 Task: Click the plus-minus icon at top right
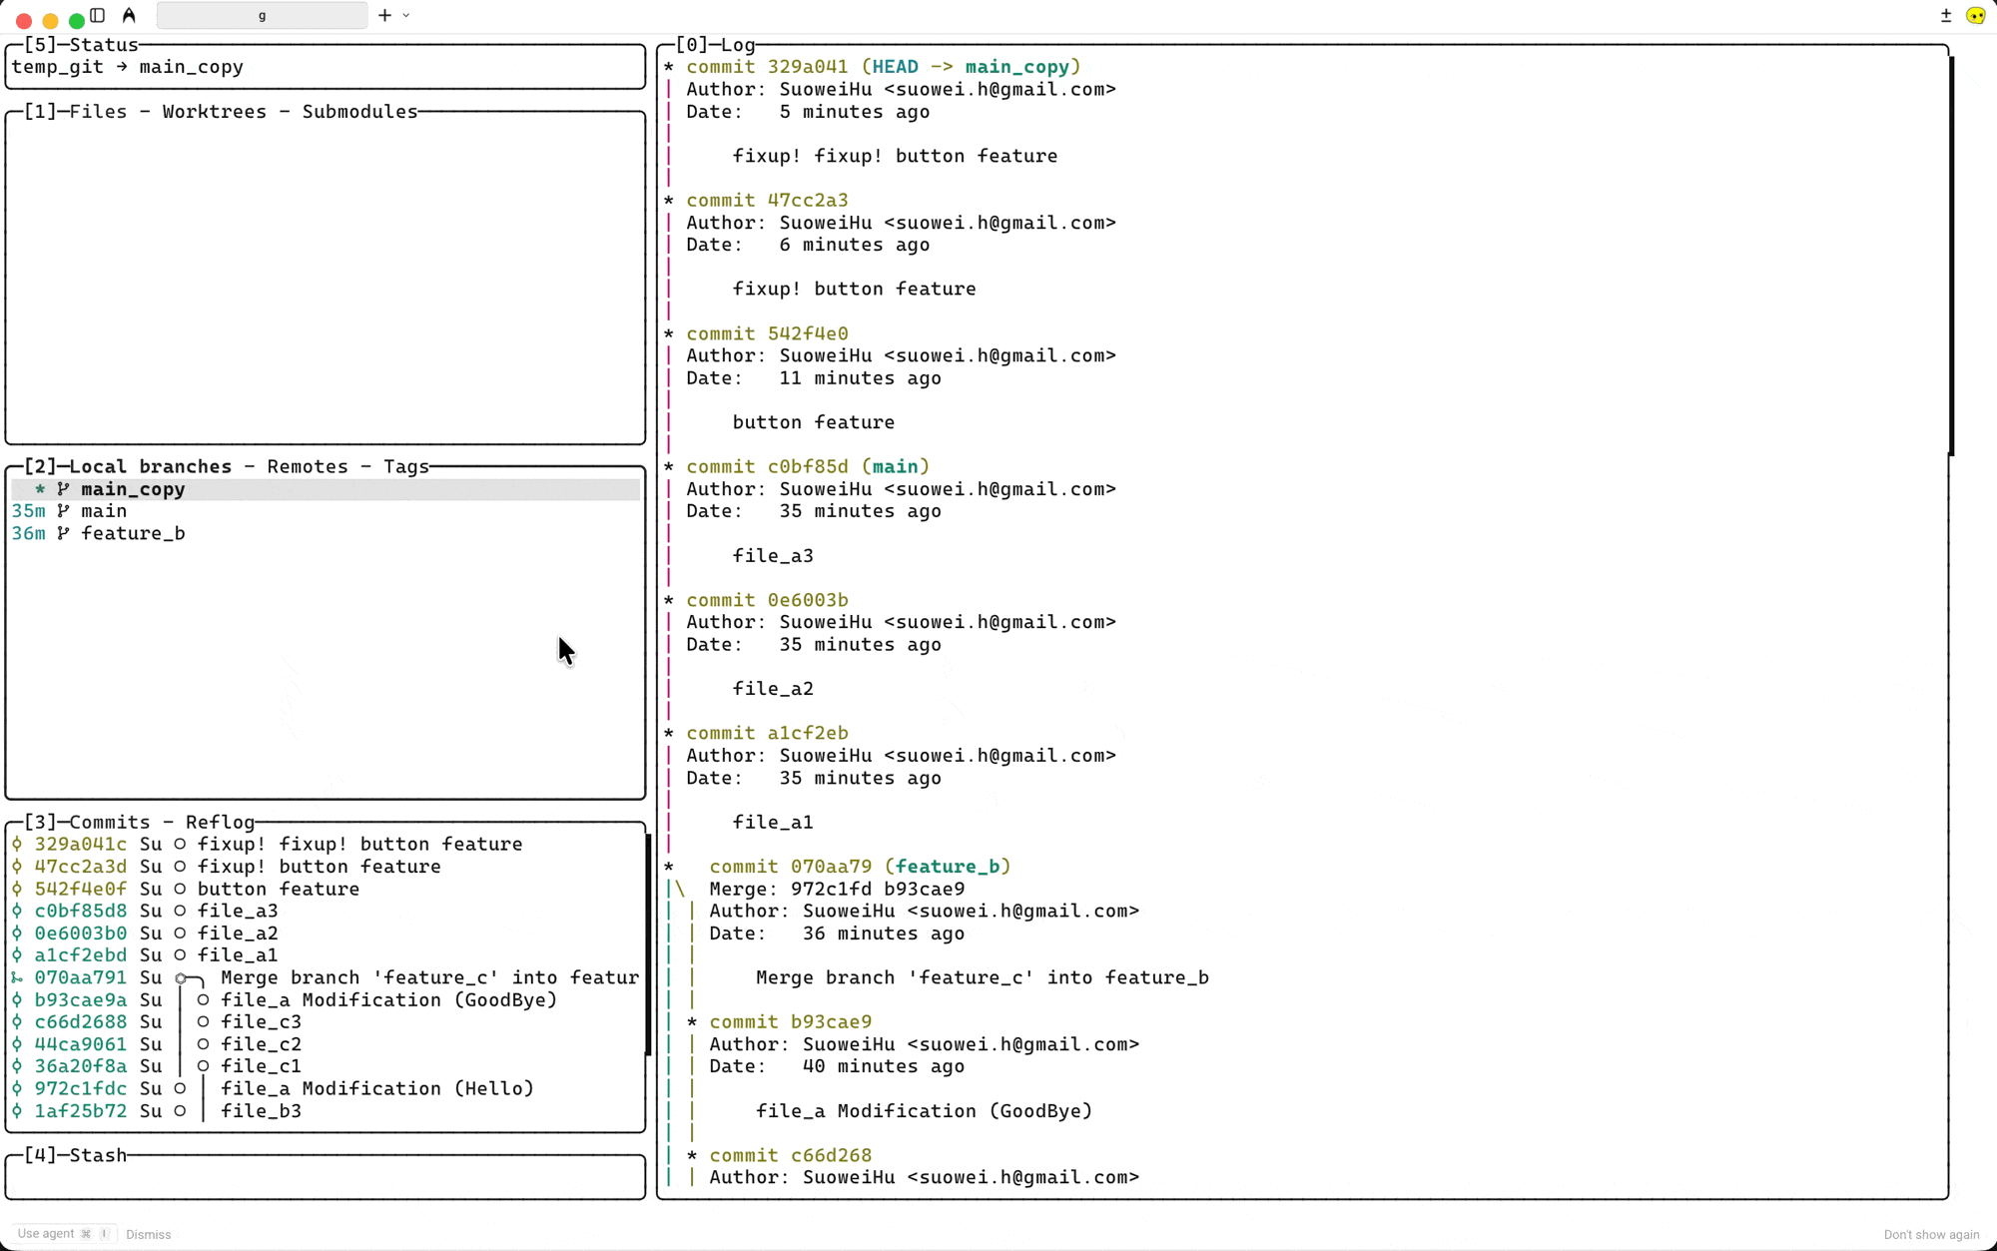pos(1945,15)
